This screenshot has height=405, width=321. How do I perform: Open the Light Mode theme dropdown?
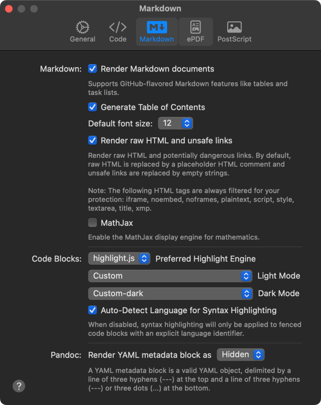point(170,276)
